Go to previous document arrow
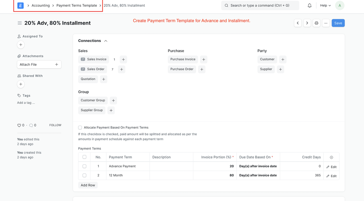The height and width of the screenshot is (201, 364). click(x=298, y=23)
